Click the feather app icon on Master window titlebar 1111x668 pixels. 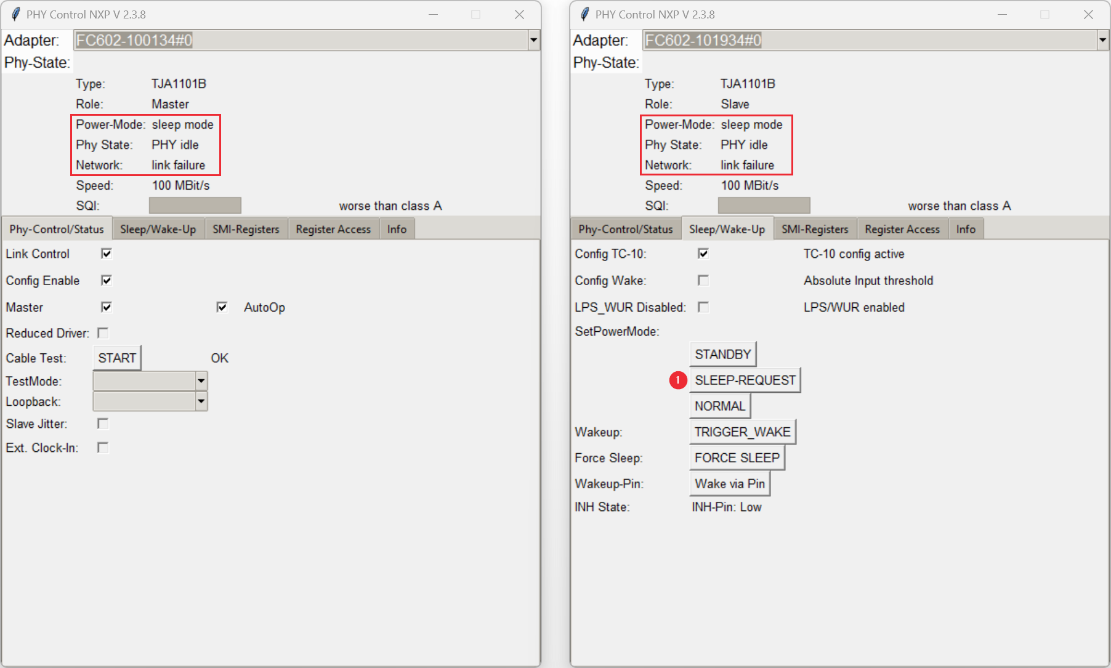click(x=15, y=14)
